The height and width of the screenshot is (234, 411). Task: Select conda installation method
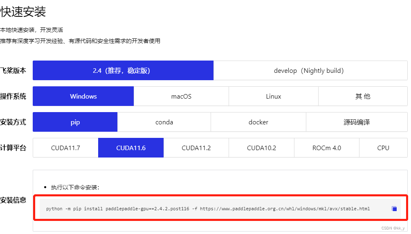(164, 122)
